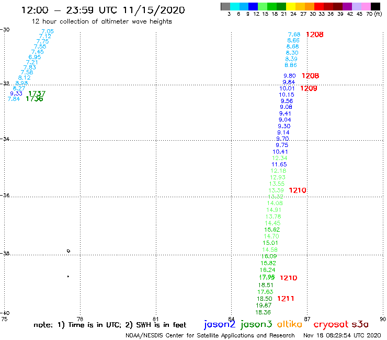This screenshot has height=340, width=387.
Task: Select the 'cryosat' satellite label
Action: (x=331, y=324)
